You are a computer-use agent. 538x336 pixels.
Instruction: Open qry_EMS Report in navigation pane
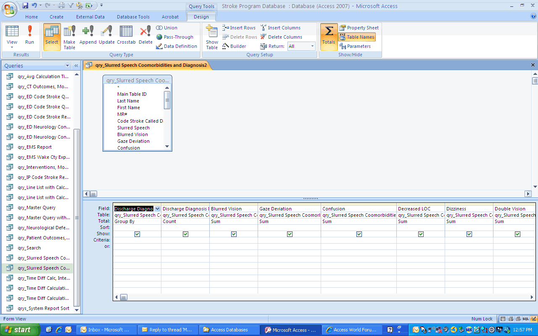pyautogui.click(x=35, y=147)
